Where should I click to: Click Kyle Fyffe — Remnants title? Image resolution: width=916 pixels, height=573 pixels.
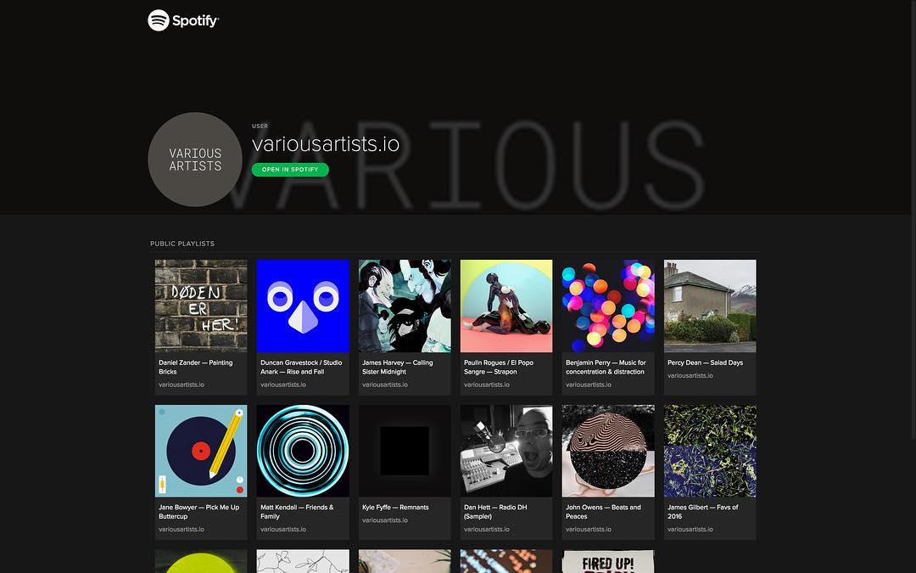point(395,508)
